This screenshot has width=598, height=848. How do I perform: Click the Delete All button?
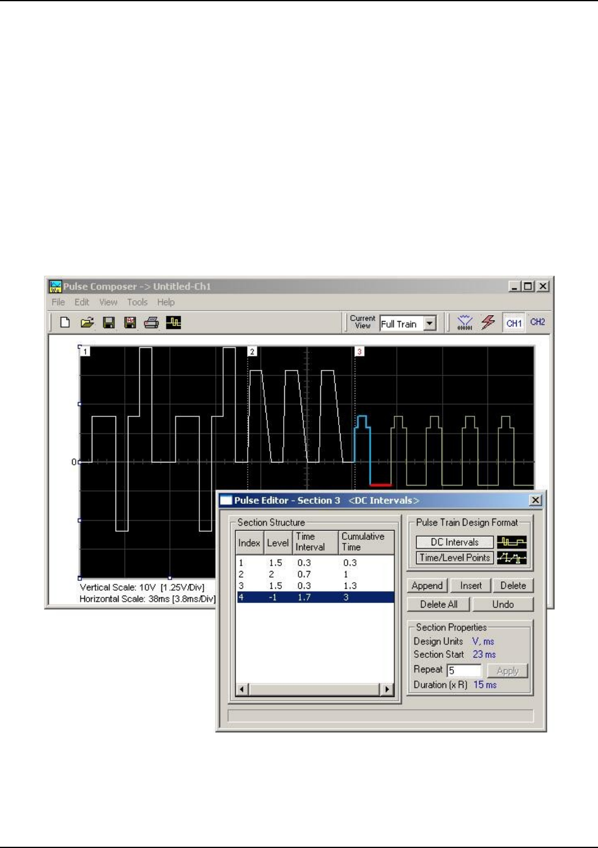[438, 604]
